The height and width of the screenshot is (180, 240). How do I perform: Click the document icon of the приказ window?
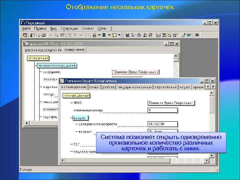[26, 44]
